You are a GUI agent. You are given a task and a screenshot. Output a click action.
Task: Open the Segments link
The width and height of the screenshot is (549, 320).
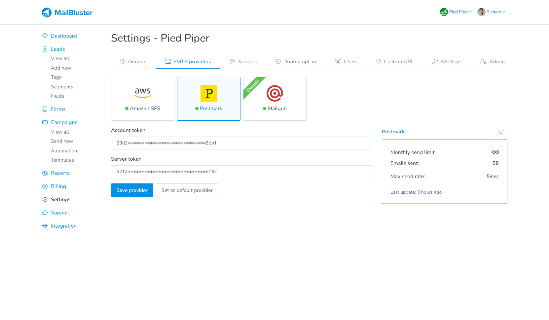pyautogui.click(x=62, y=87)
